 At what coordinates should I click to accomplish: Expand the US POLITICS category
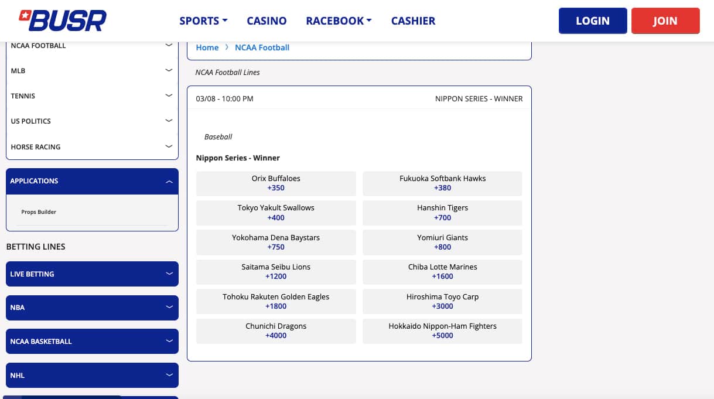(92, 121)
